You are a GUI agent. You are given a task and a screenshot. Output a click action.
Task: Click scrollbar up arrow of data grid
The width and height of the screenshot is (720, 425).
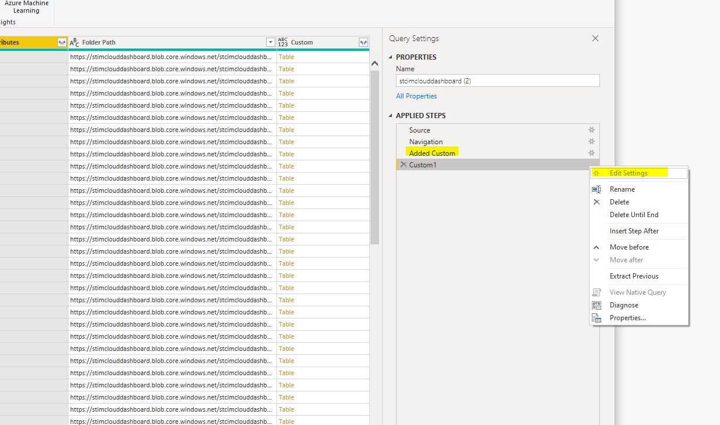[x=374, y=63]
